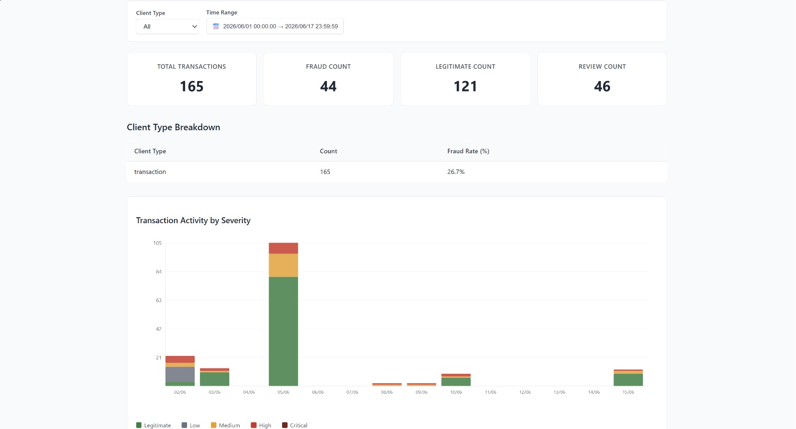Click the 165 count table cell
Image resolution: width=796 pixels, height=429 pixels.
pyautogui.click(x=325, y=172)
